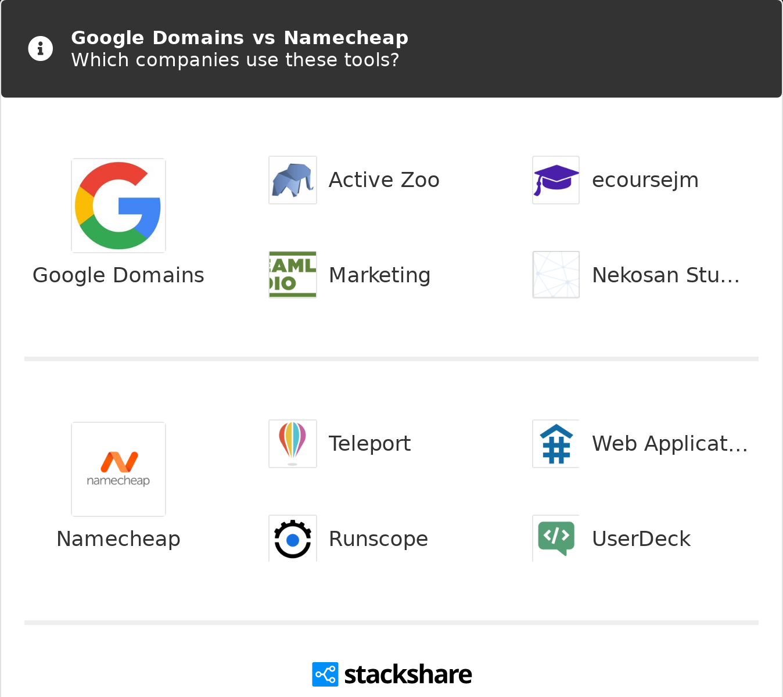Viewport: 783px width, 697px height.
Task: Click the StackShare share logo icon
Action: (325, 674)
